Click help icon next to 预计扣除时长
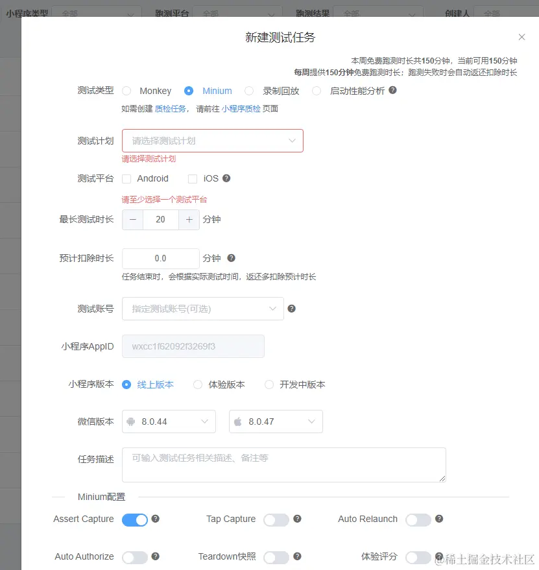 coord(231,257)
